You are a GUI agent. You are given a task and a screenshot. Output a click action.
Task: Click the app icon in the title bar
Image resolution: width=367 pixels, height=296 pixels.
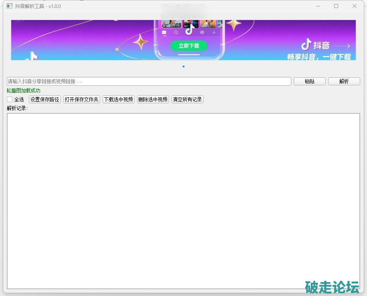click(9, 6)
